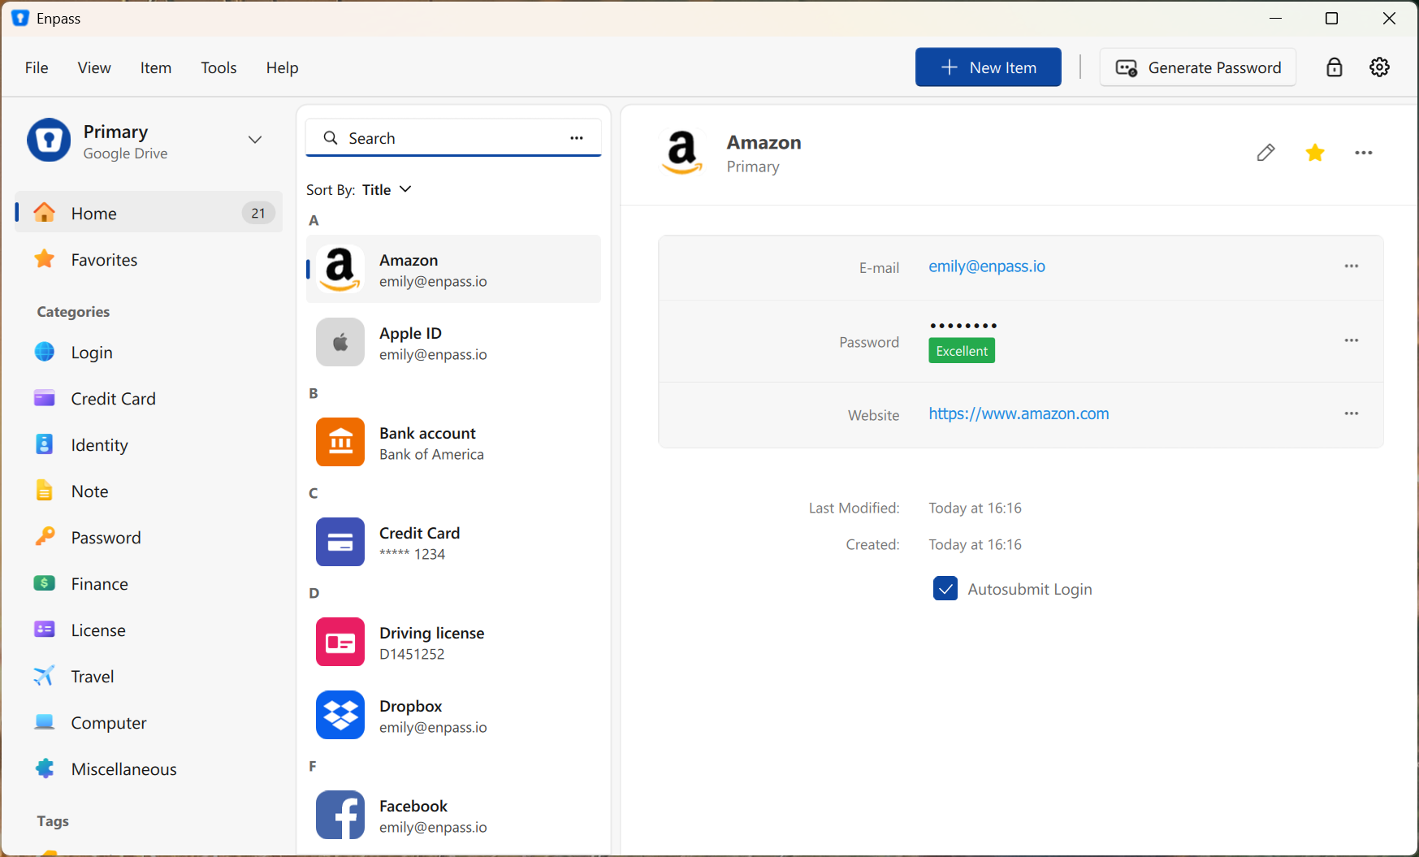The width and height of the screenshot is (1419, 857).
Task: Click the Amazon logo in item list
Action: click(340, 269)
